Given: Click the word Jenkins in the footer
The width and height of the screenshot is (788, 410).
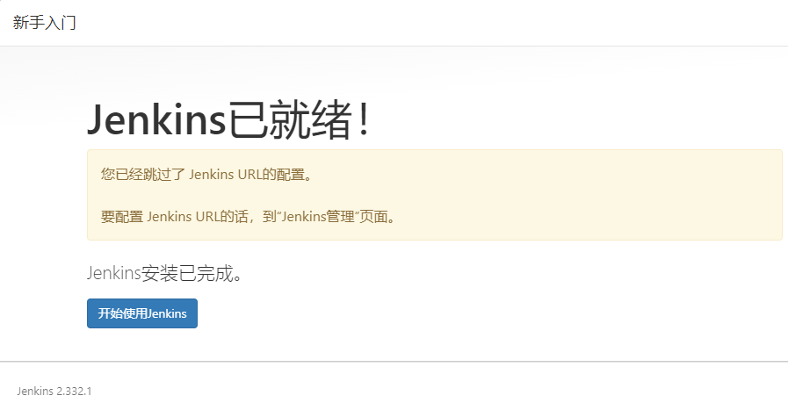Looking at the screenshot, I should [35, 392].
